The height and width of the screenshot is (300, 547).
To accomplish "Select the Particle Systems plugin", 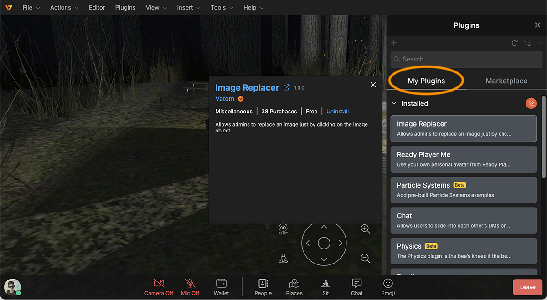I will (x=464, y=190).
